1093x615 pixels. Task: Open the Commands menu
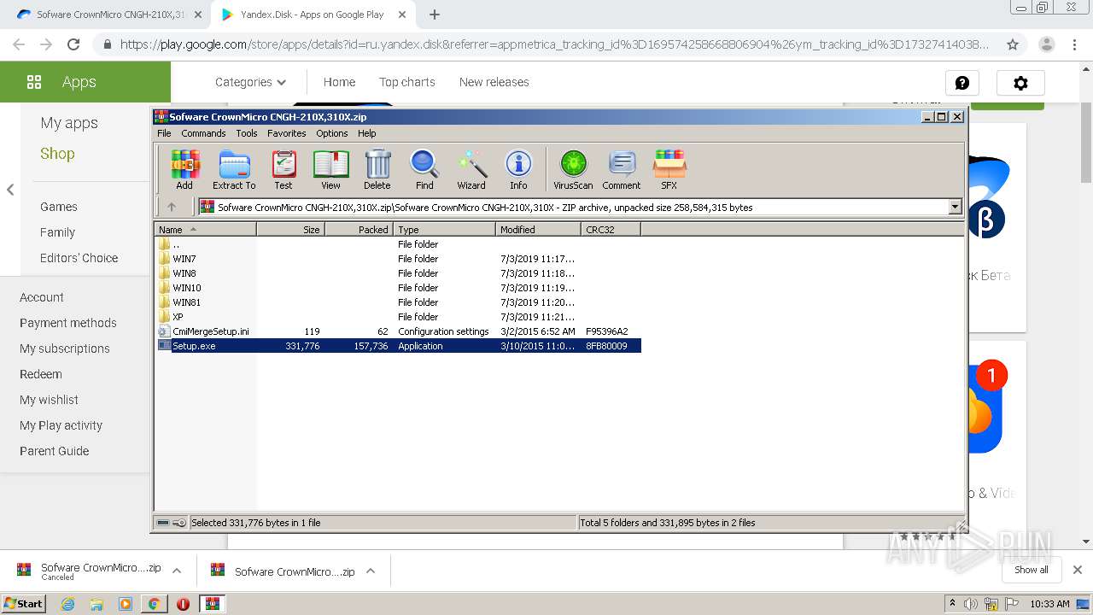point(203,133)
